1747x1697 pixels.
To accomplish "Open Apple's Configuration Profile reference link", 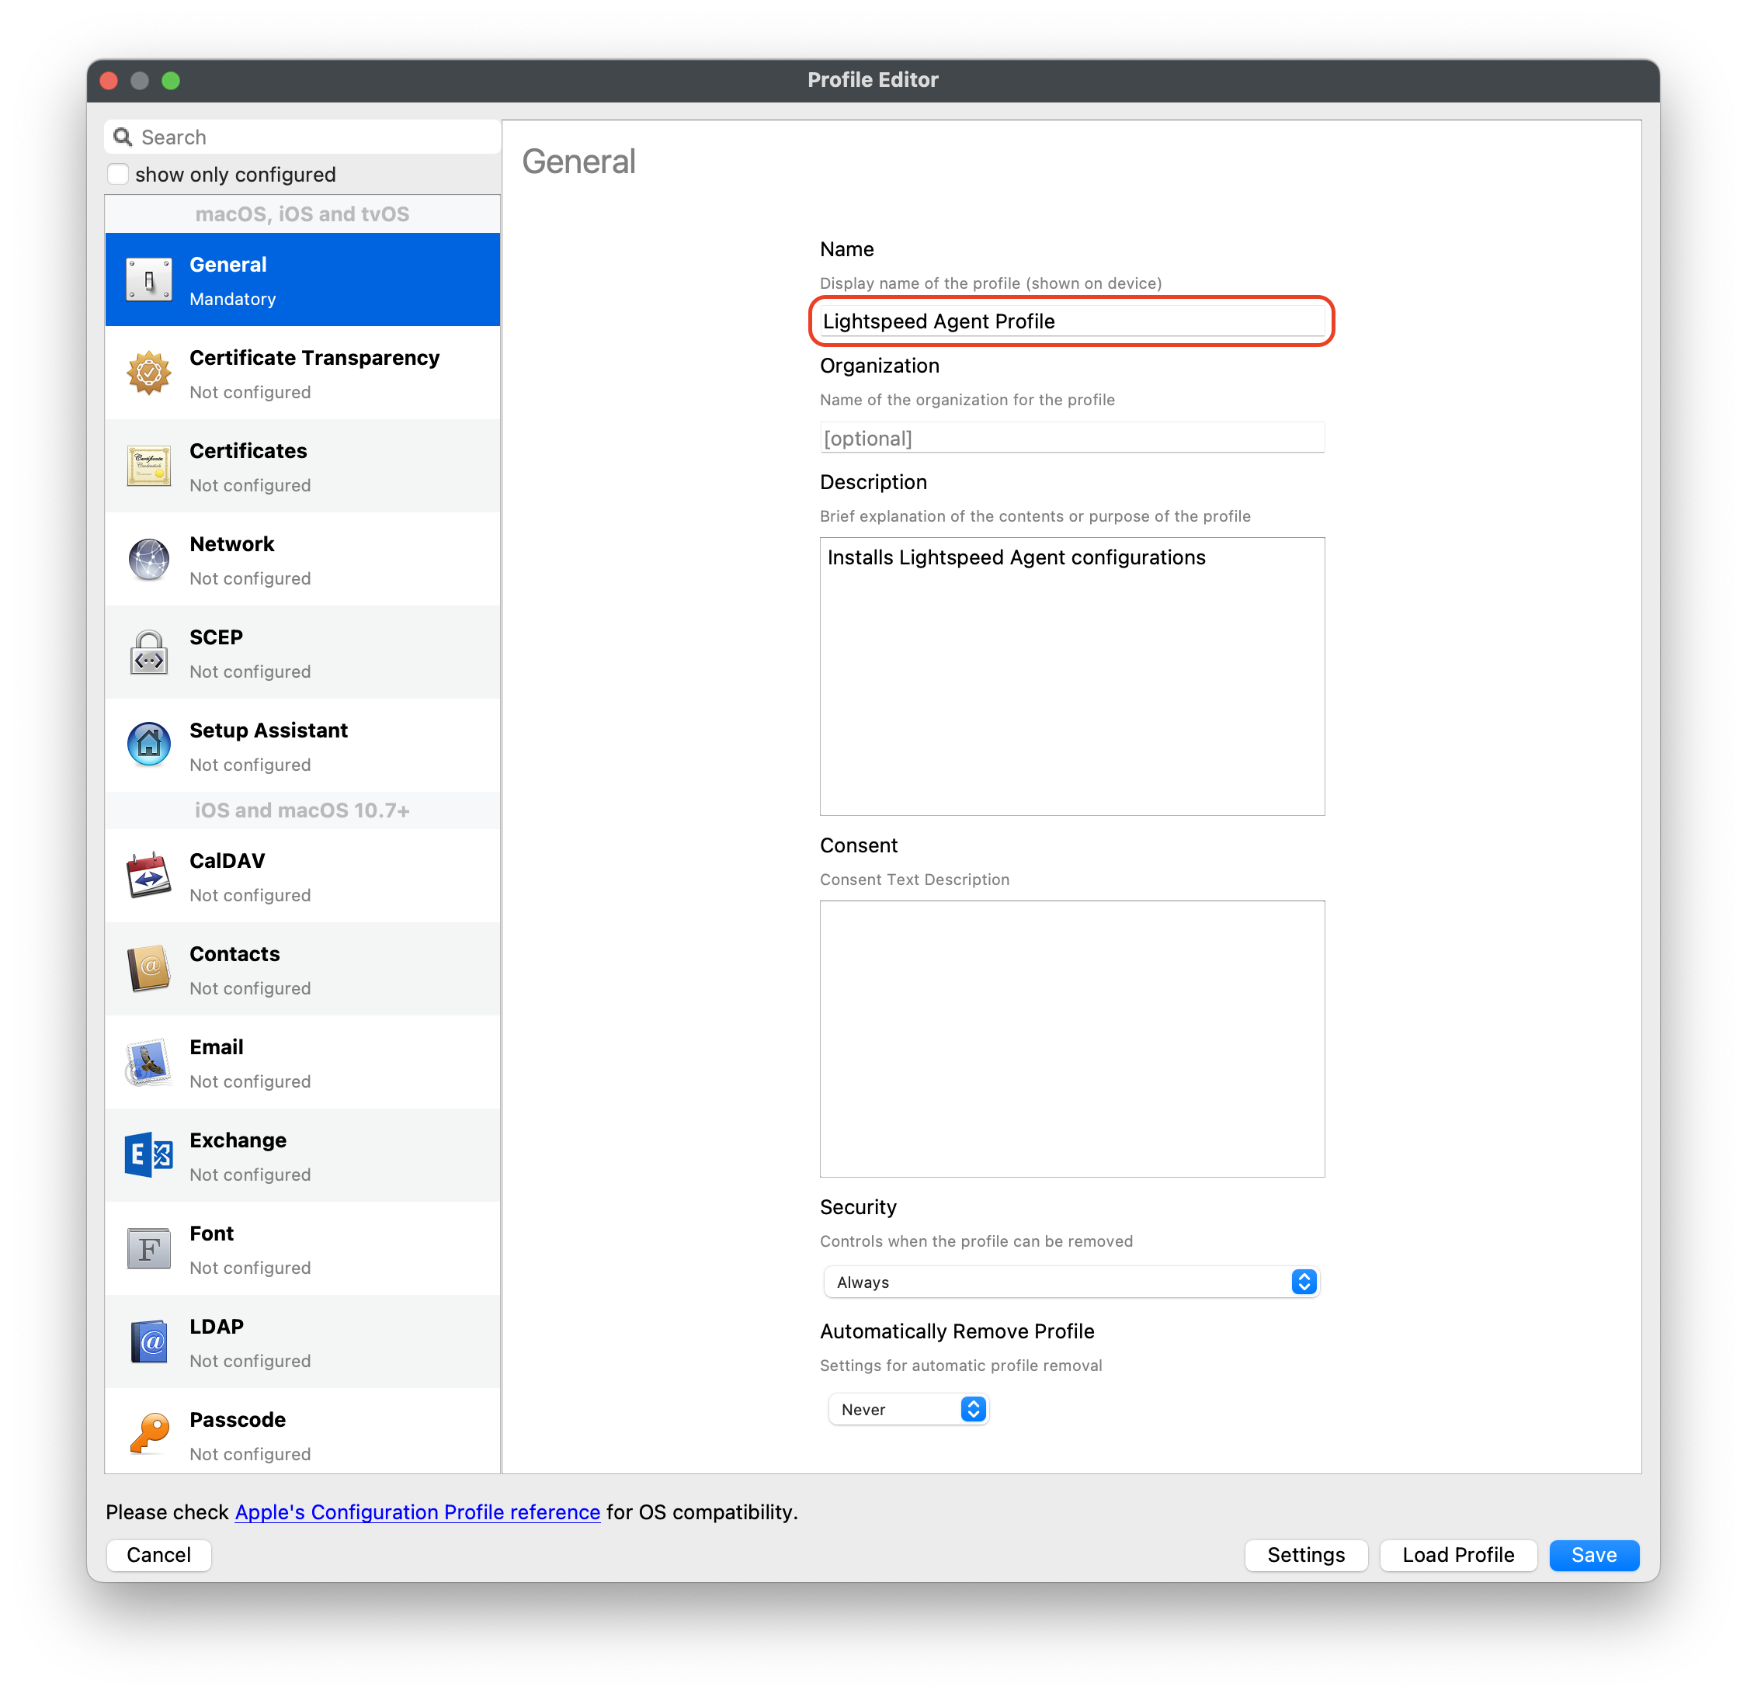I will [417, 1512].
